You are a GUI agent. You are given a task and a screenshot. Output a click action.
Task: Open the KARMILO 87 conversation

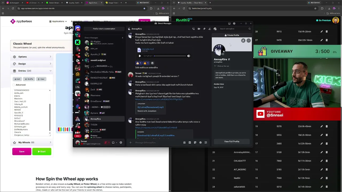click(x=104, y=84)
